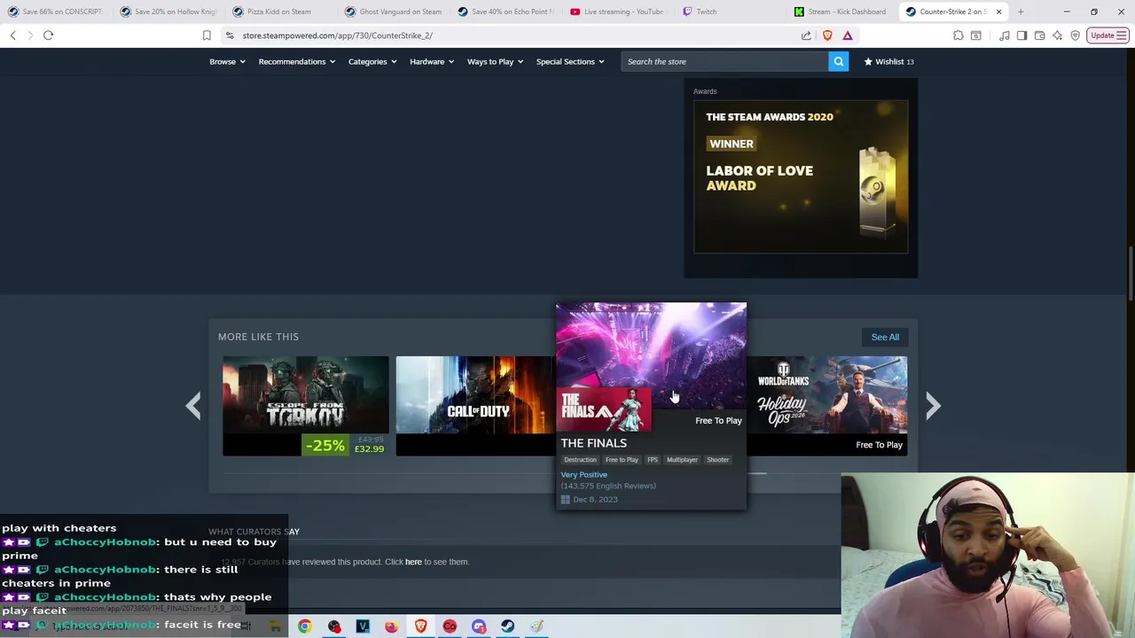Switch to the Save 66% on CONSCRIPT tab
The width and height of the screenshot is (1135, 638).
55,12
